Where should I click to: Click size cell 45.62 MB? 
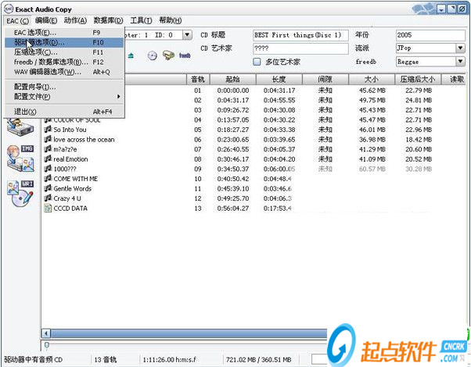click(x=372, y=91)
